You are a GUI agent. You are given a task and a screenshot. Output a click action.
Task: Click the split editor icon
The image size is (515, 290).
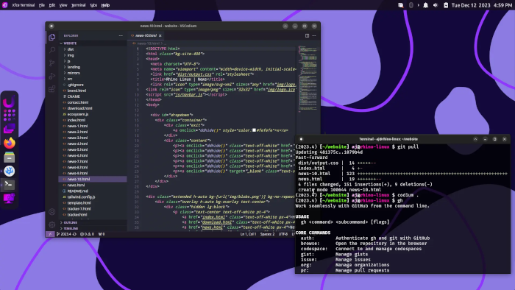(x=307, y=35)
